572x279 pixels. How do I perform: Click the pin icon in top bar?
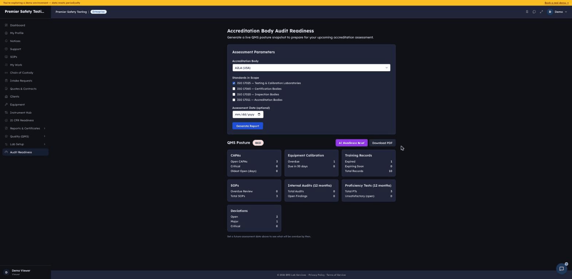coord(527,12)
